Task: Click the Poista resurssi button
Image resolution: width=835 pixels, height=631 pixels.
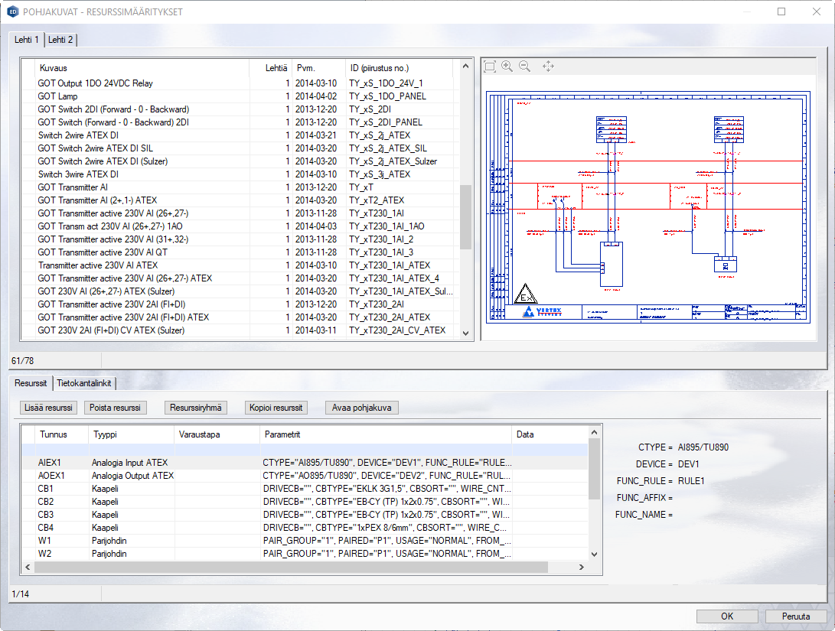Action: point(115,408)
